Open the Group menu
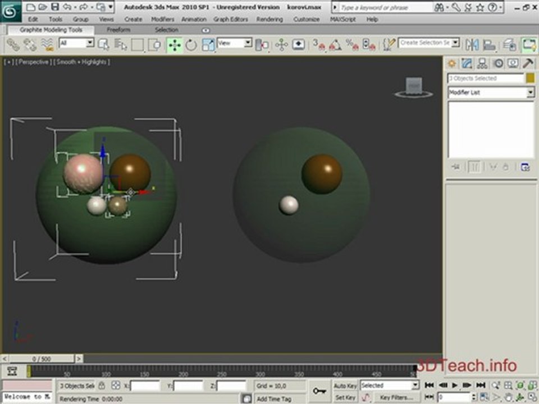This screenshot has height=404, width=539. tap(81, 19)
